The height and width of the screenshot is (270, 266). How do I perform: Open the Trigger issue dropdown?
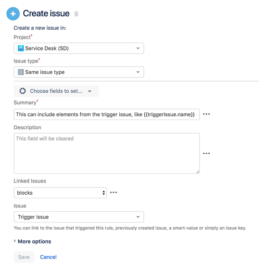tap(79, 217)
